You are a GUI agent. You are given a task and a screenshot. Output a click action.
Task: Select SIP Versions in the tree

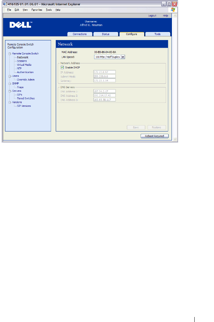point(24,106)
